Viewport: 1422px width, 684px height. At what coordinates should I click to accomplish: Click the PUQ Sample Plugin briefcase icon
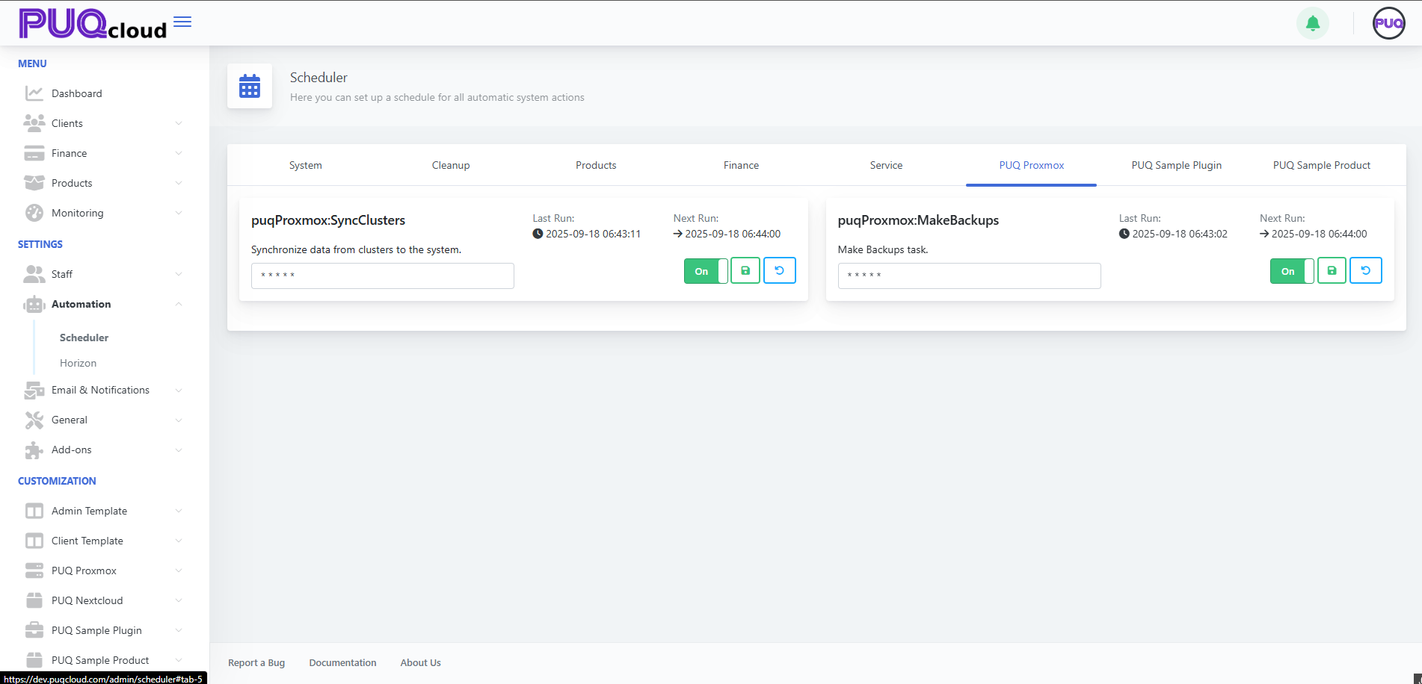pos(34,630)
